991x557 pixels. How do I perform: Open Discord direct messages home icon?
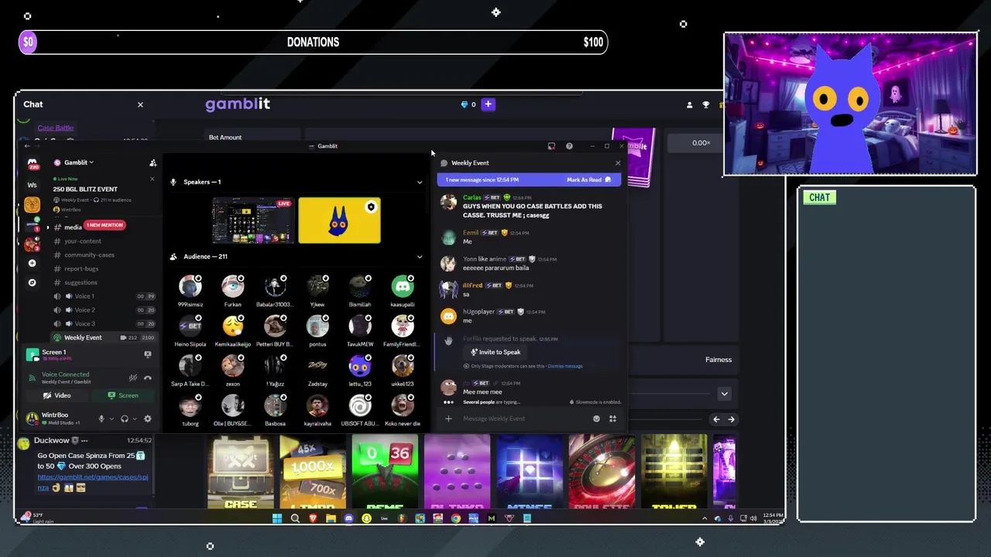click(x=32, y=163)
